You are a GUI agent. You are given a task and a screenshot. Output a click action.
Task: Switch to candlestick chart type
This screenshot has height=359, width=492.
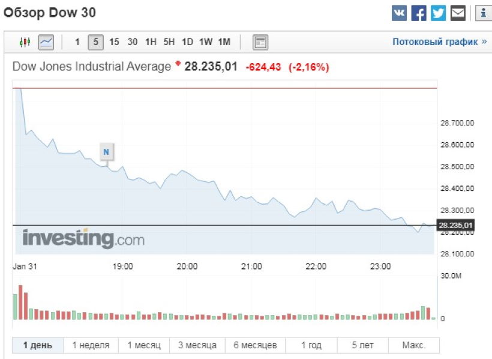click(25, 42)
